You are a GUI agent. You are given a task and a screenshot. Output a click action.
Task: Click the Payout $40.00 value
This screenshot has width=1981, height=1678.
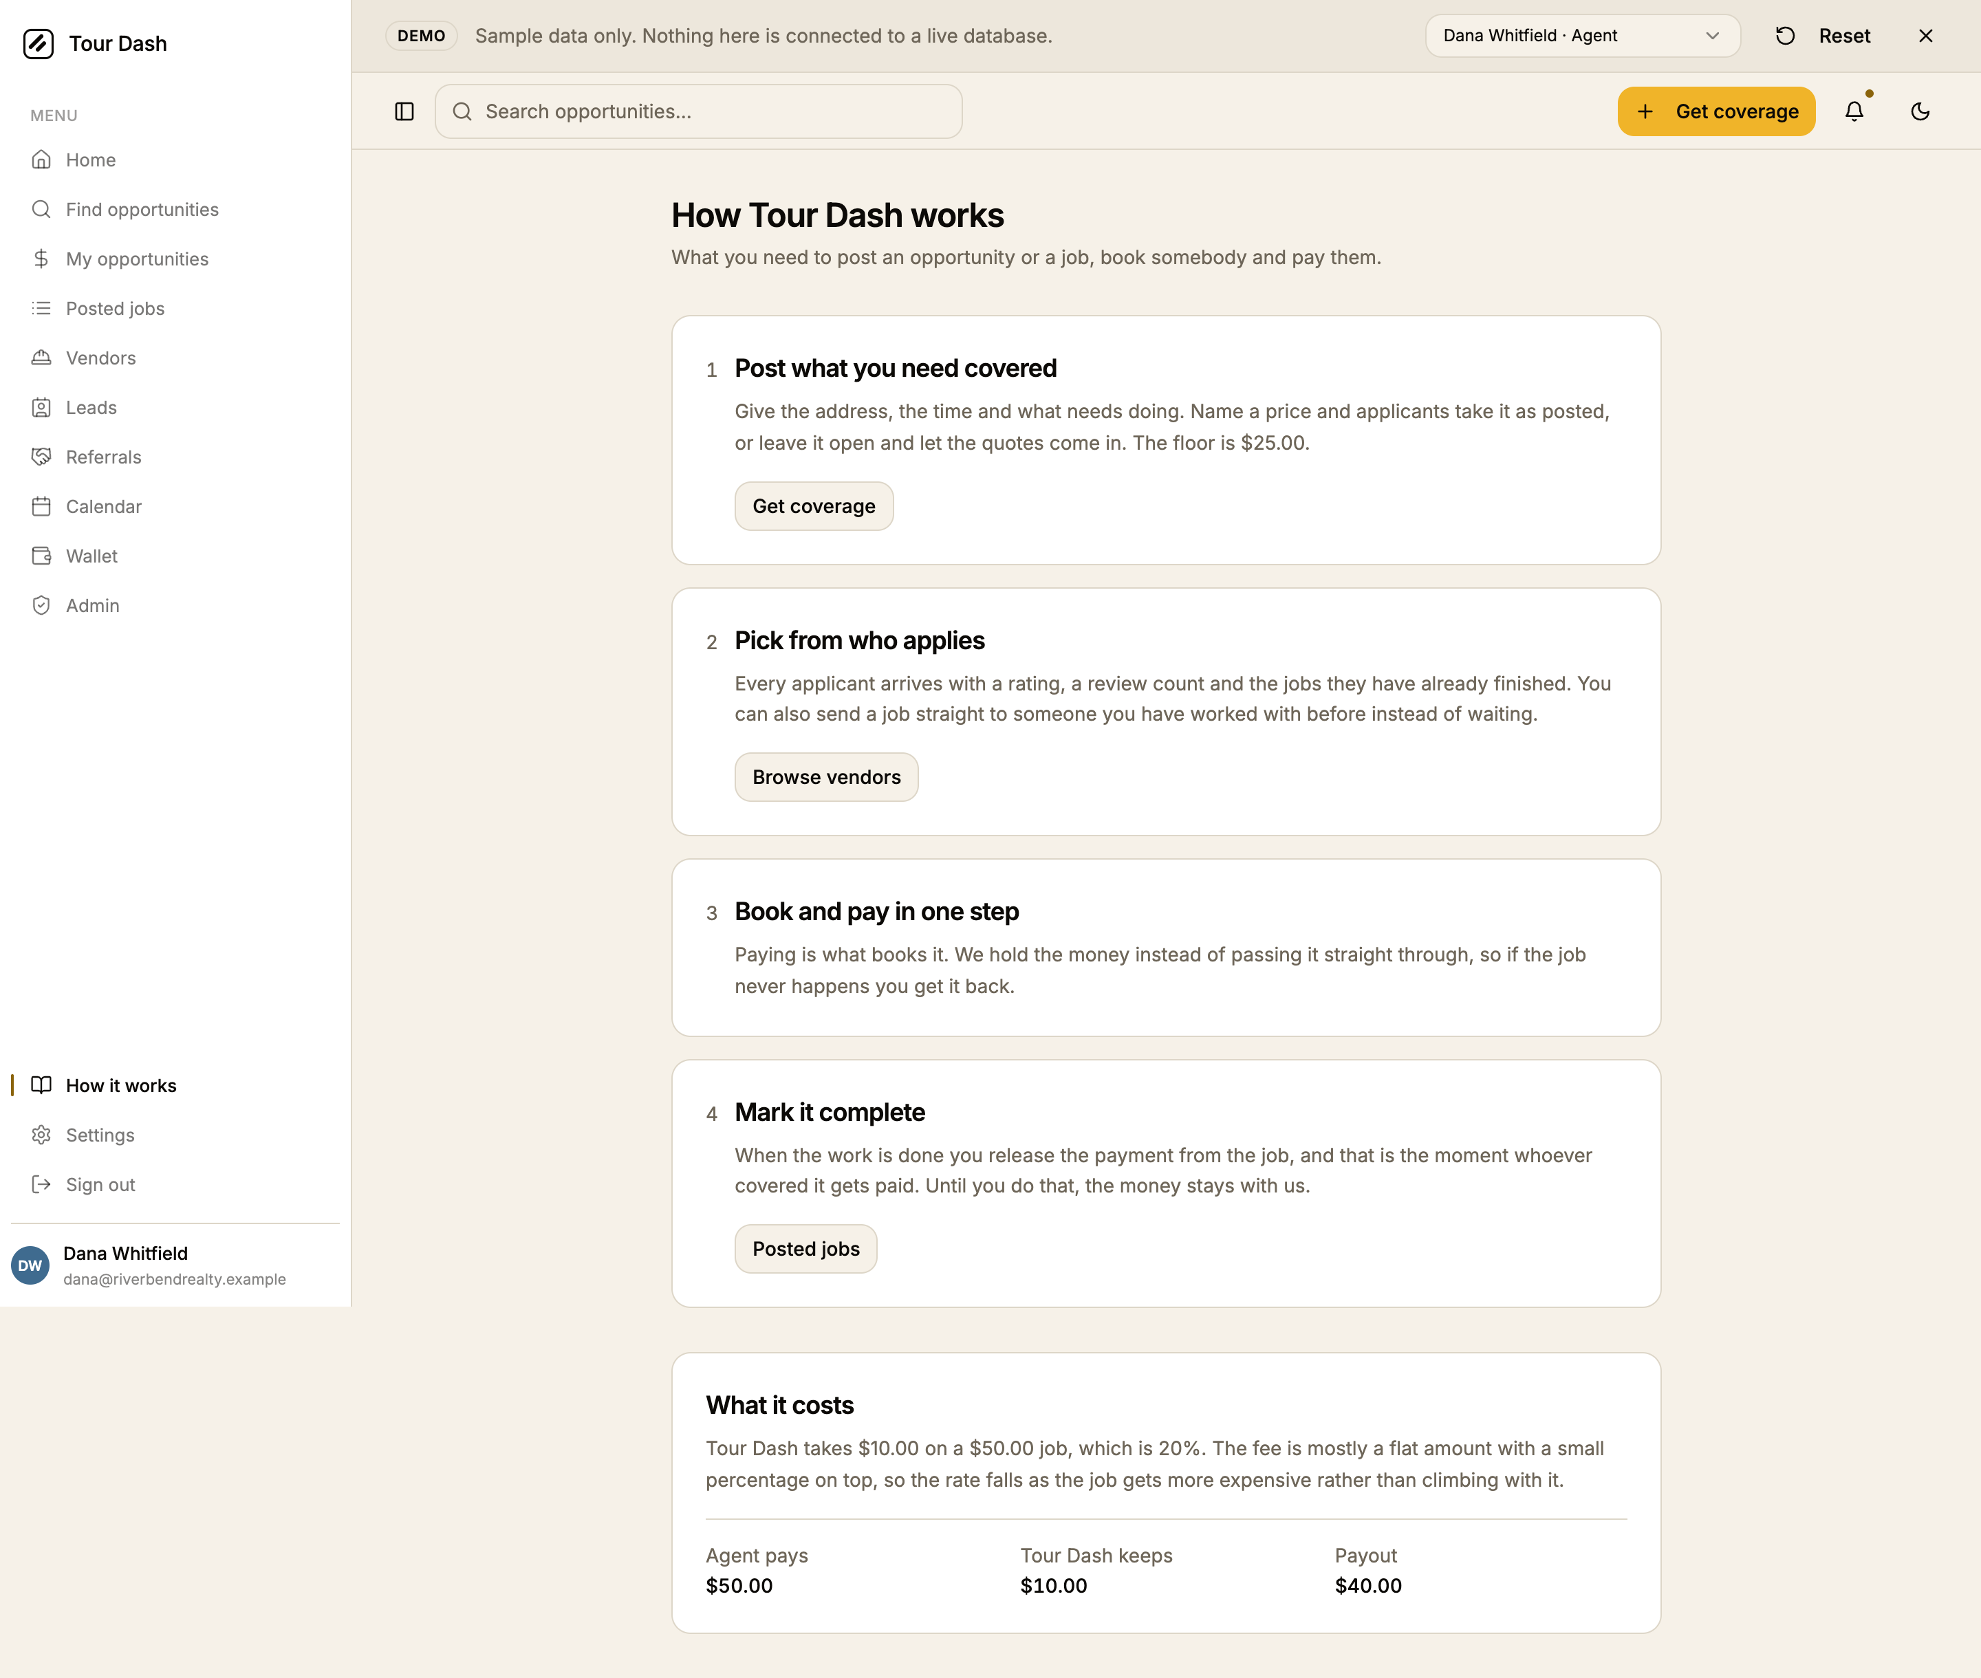point(1368,1586)
